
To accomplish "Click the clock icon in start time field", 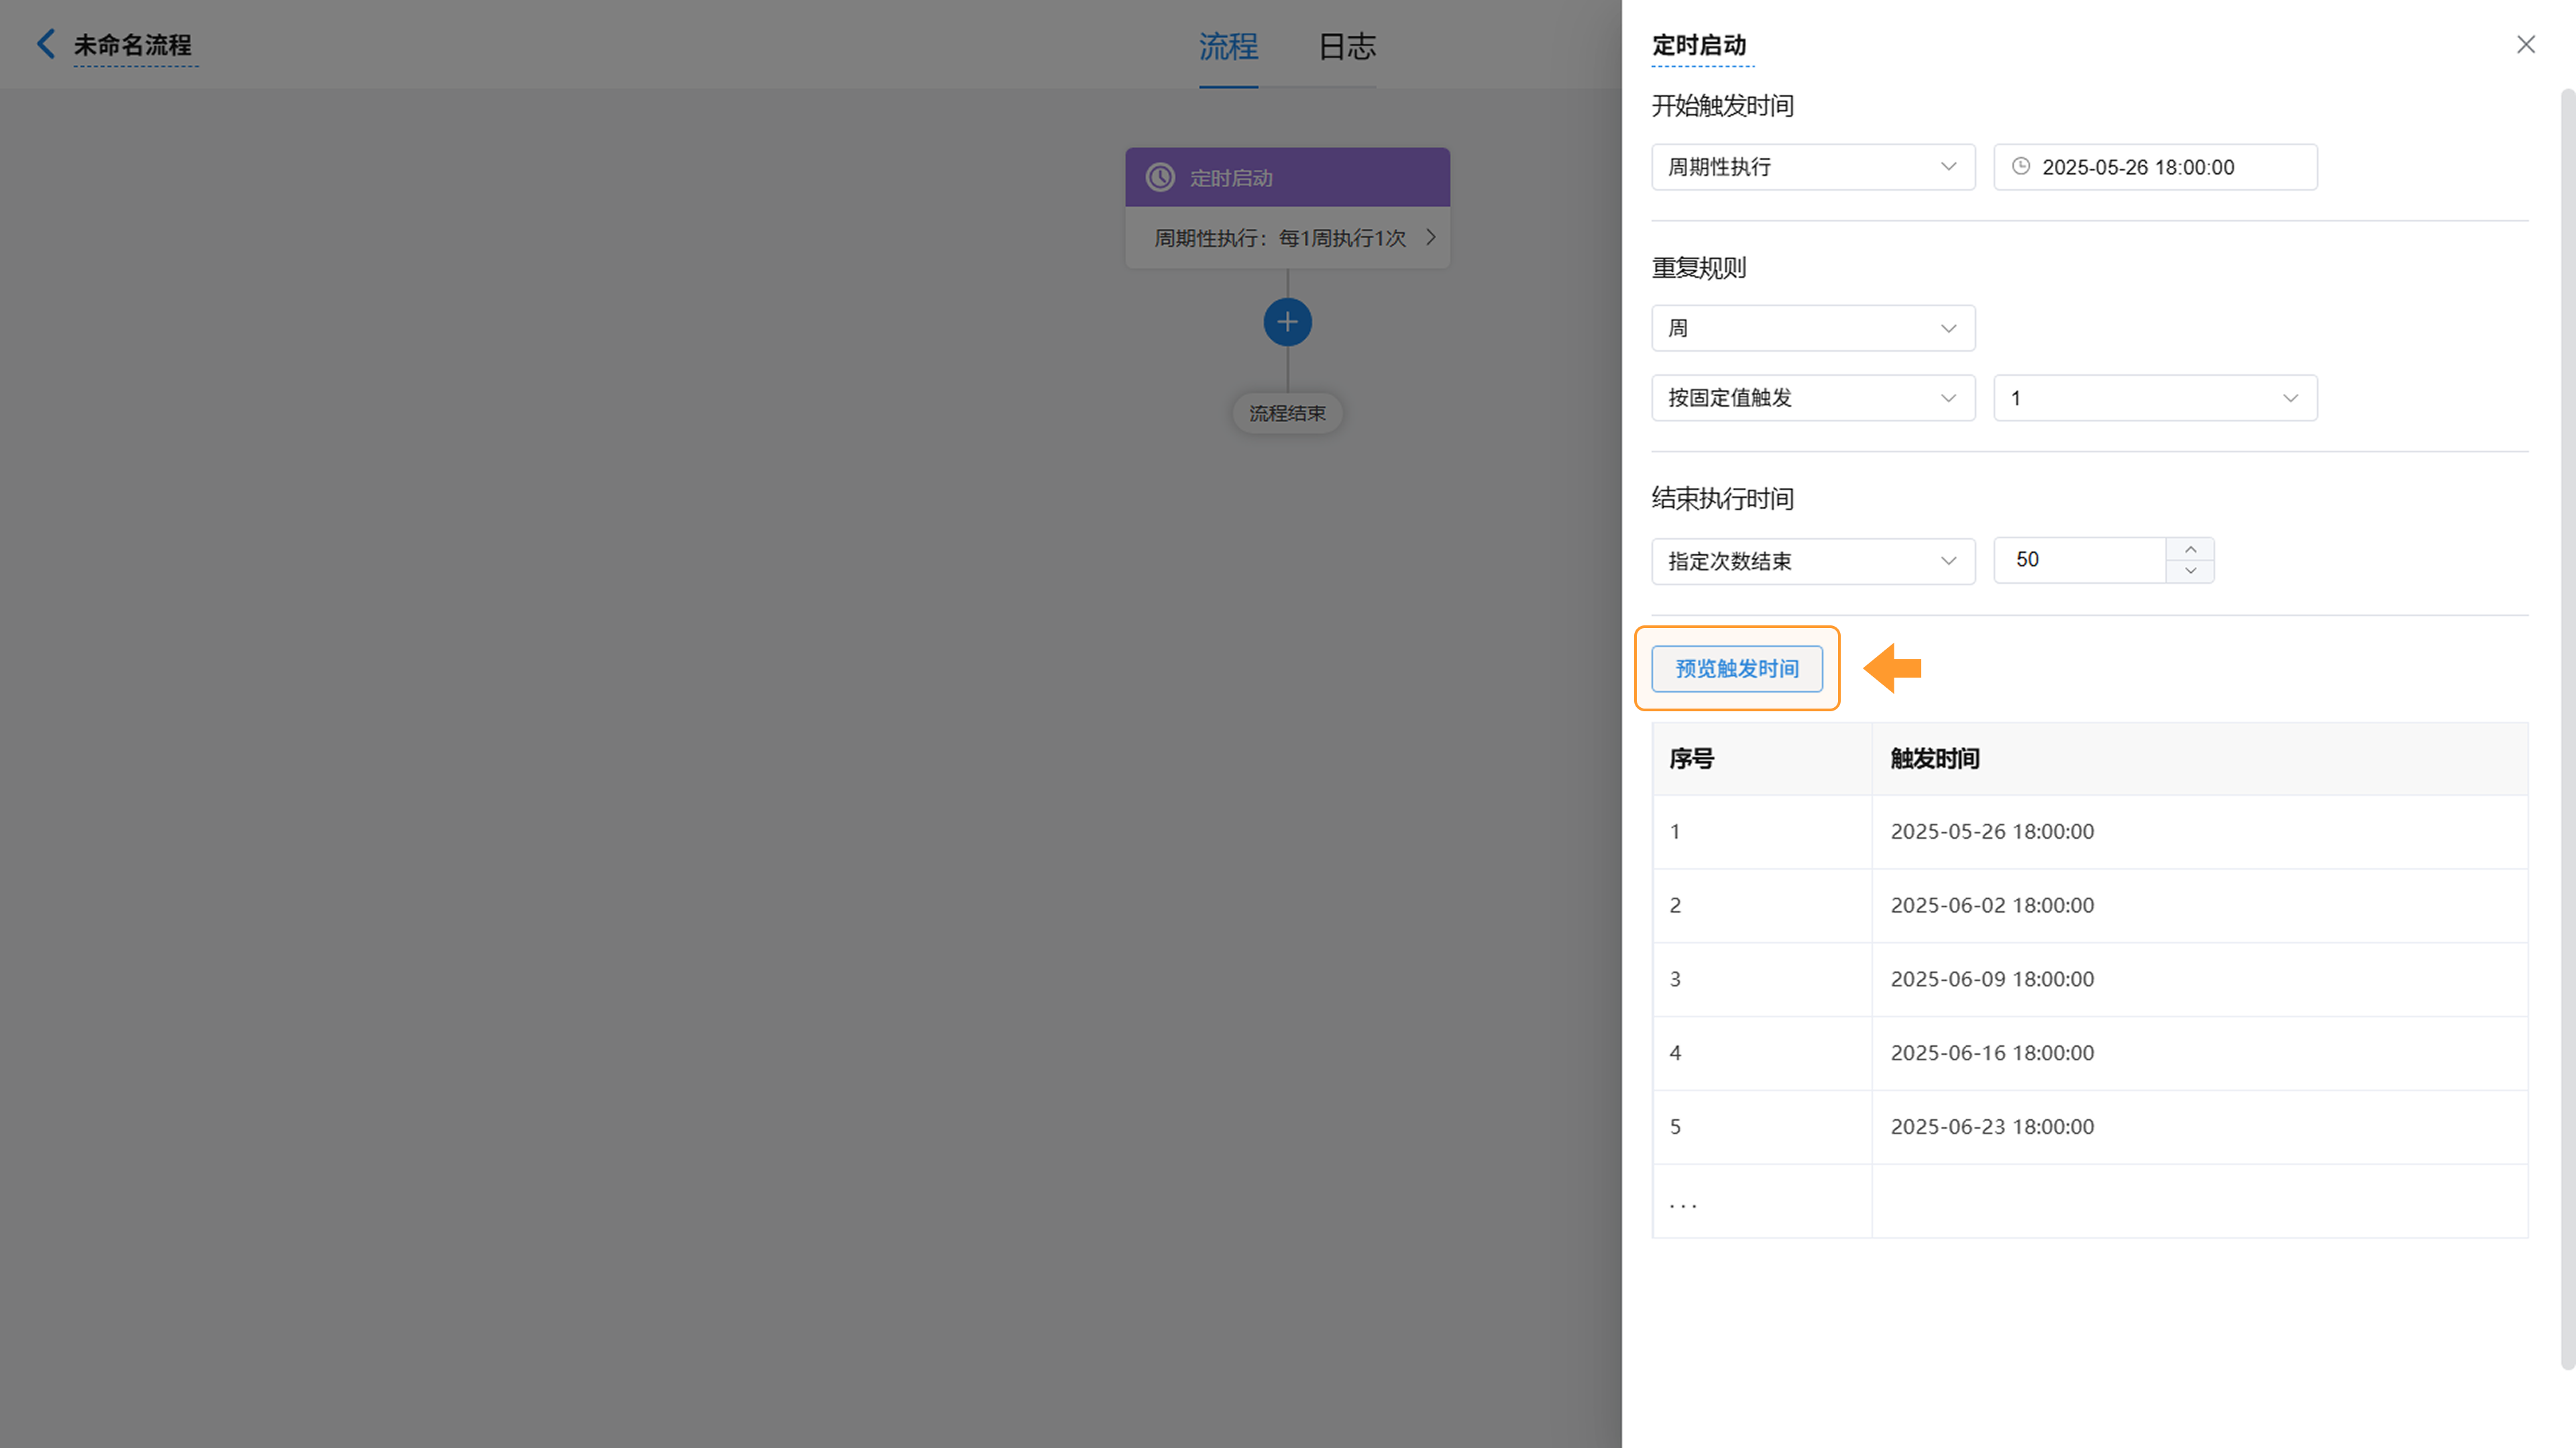I will 2020,166.
